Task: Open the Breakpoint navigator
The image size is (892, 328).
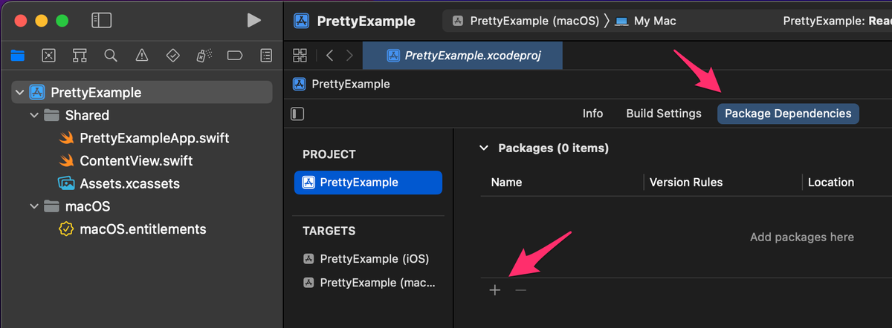Action: coord(234,55)
